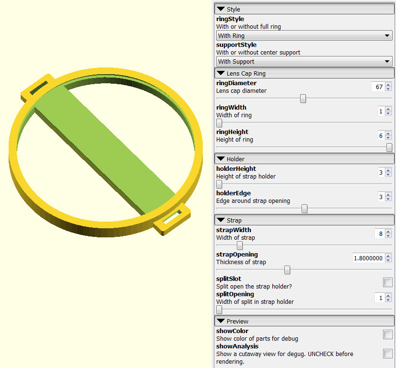Increase splitOpening with up arrow
Image resolution: width=396 pixels, height=368 pixels.
click(x=388, y=296)
